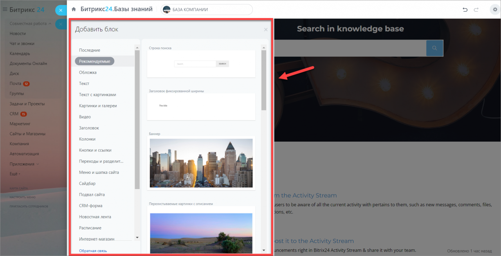Select Новостная лента category
The image size is (501, 256).
tap(95, 217)
